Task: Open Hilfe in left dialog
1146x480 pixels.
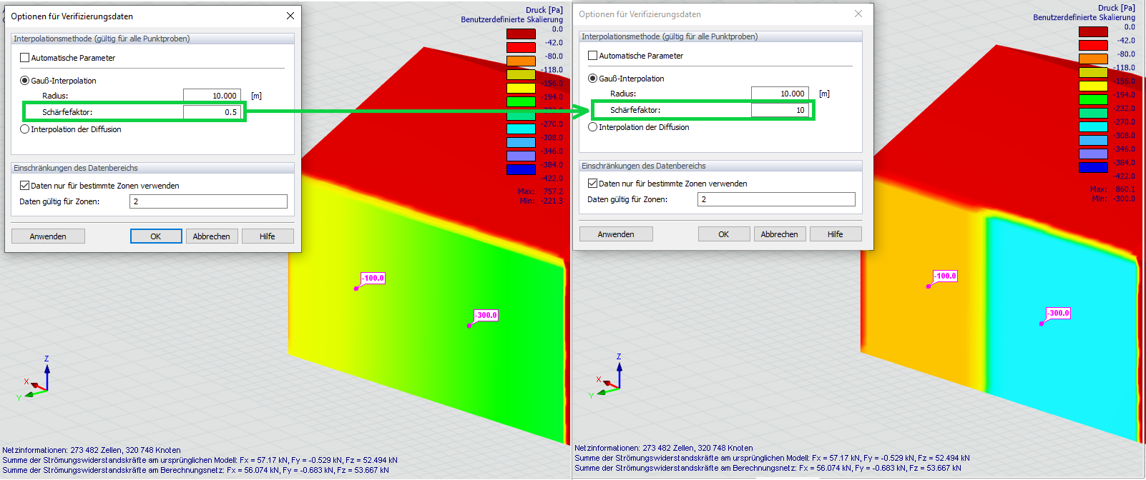Action: (x=268, y=236)
